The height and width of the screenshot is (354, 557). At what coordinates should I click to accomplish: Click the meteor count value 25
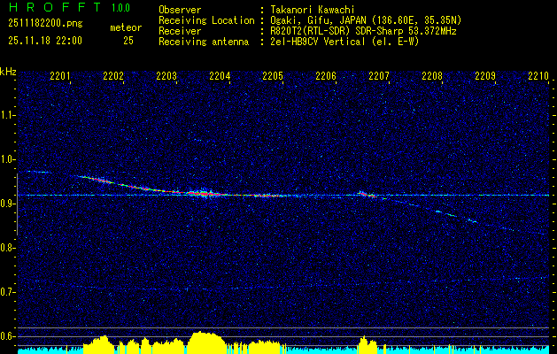point(128,41)
